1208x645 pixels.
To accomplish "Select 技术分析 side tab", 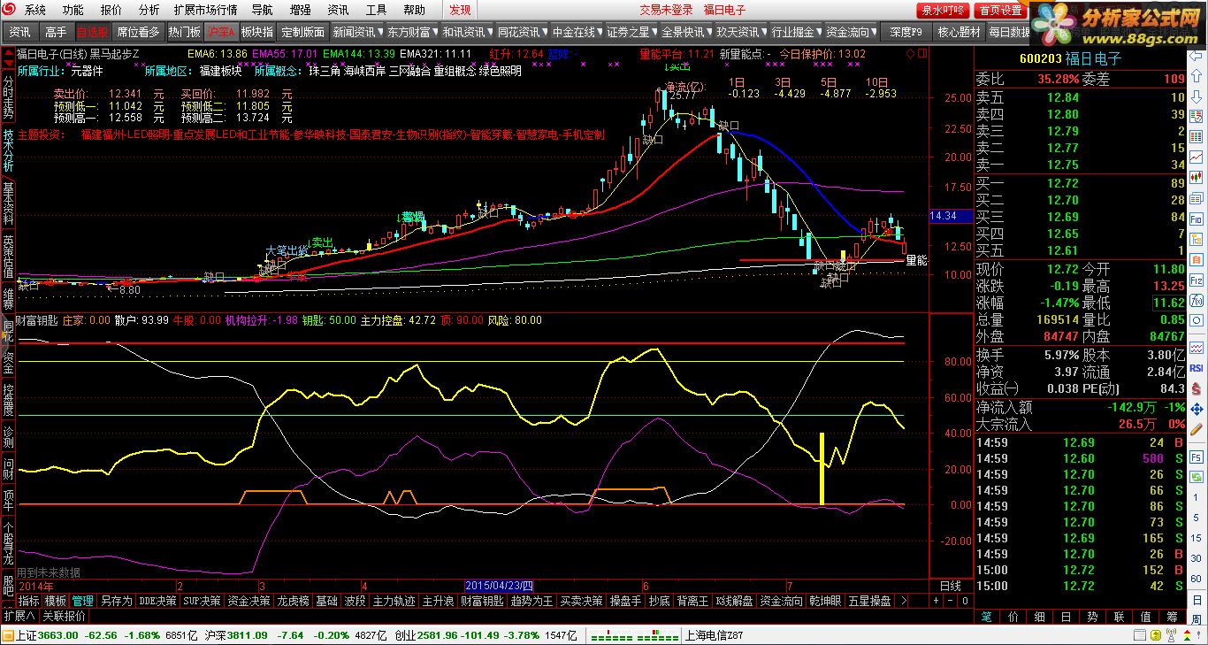I will tap(8, 150).
